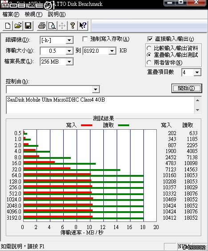Open Print Preview magnifier icon
The height and width of the screenshot is (251, 208).
coord(52,26)
